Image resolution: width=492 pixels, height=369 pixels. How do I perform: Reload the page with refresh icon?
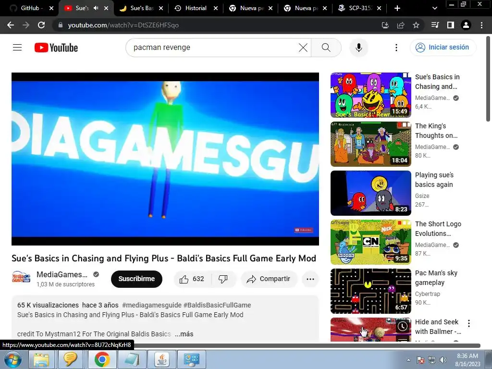point(41,25)
